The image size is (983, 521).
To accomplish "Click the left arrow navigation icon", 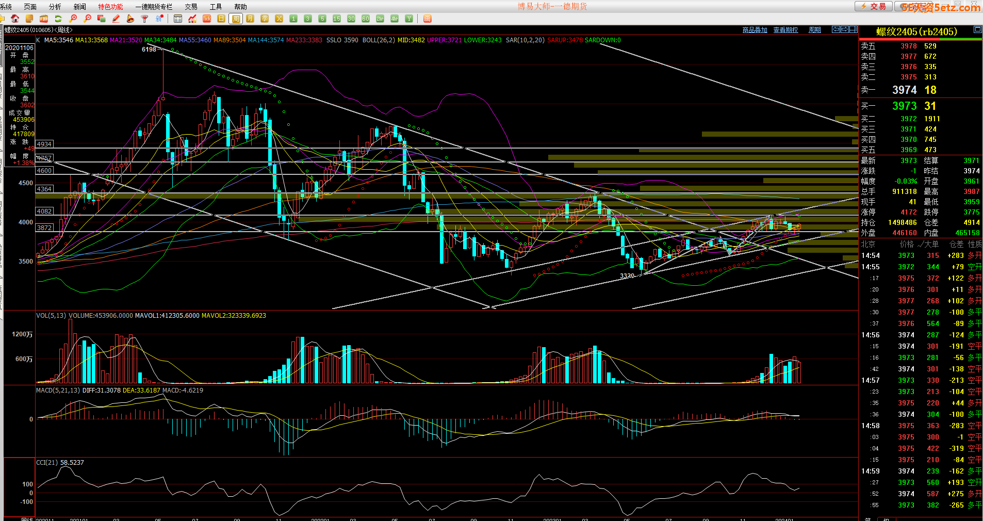I will (836, 29).
